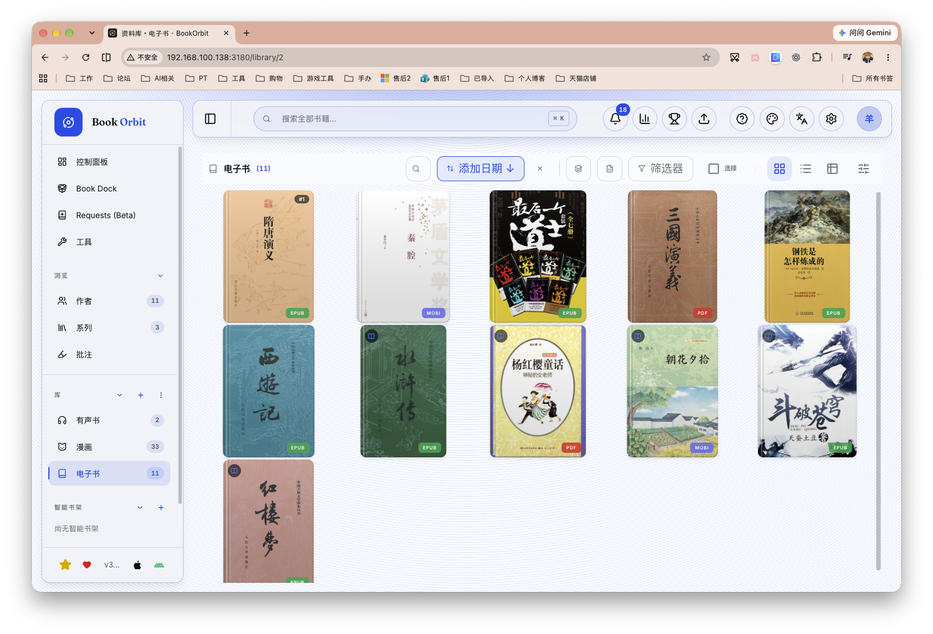The height and width of the screenshot is (634, 933).
Task: Open notifications bell with 18 badge
Action: (x=615, y=119)
